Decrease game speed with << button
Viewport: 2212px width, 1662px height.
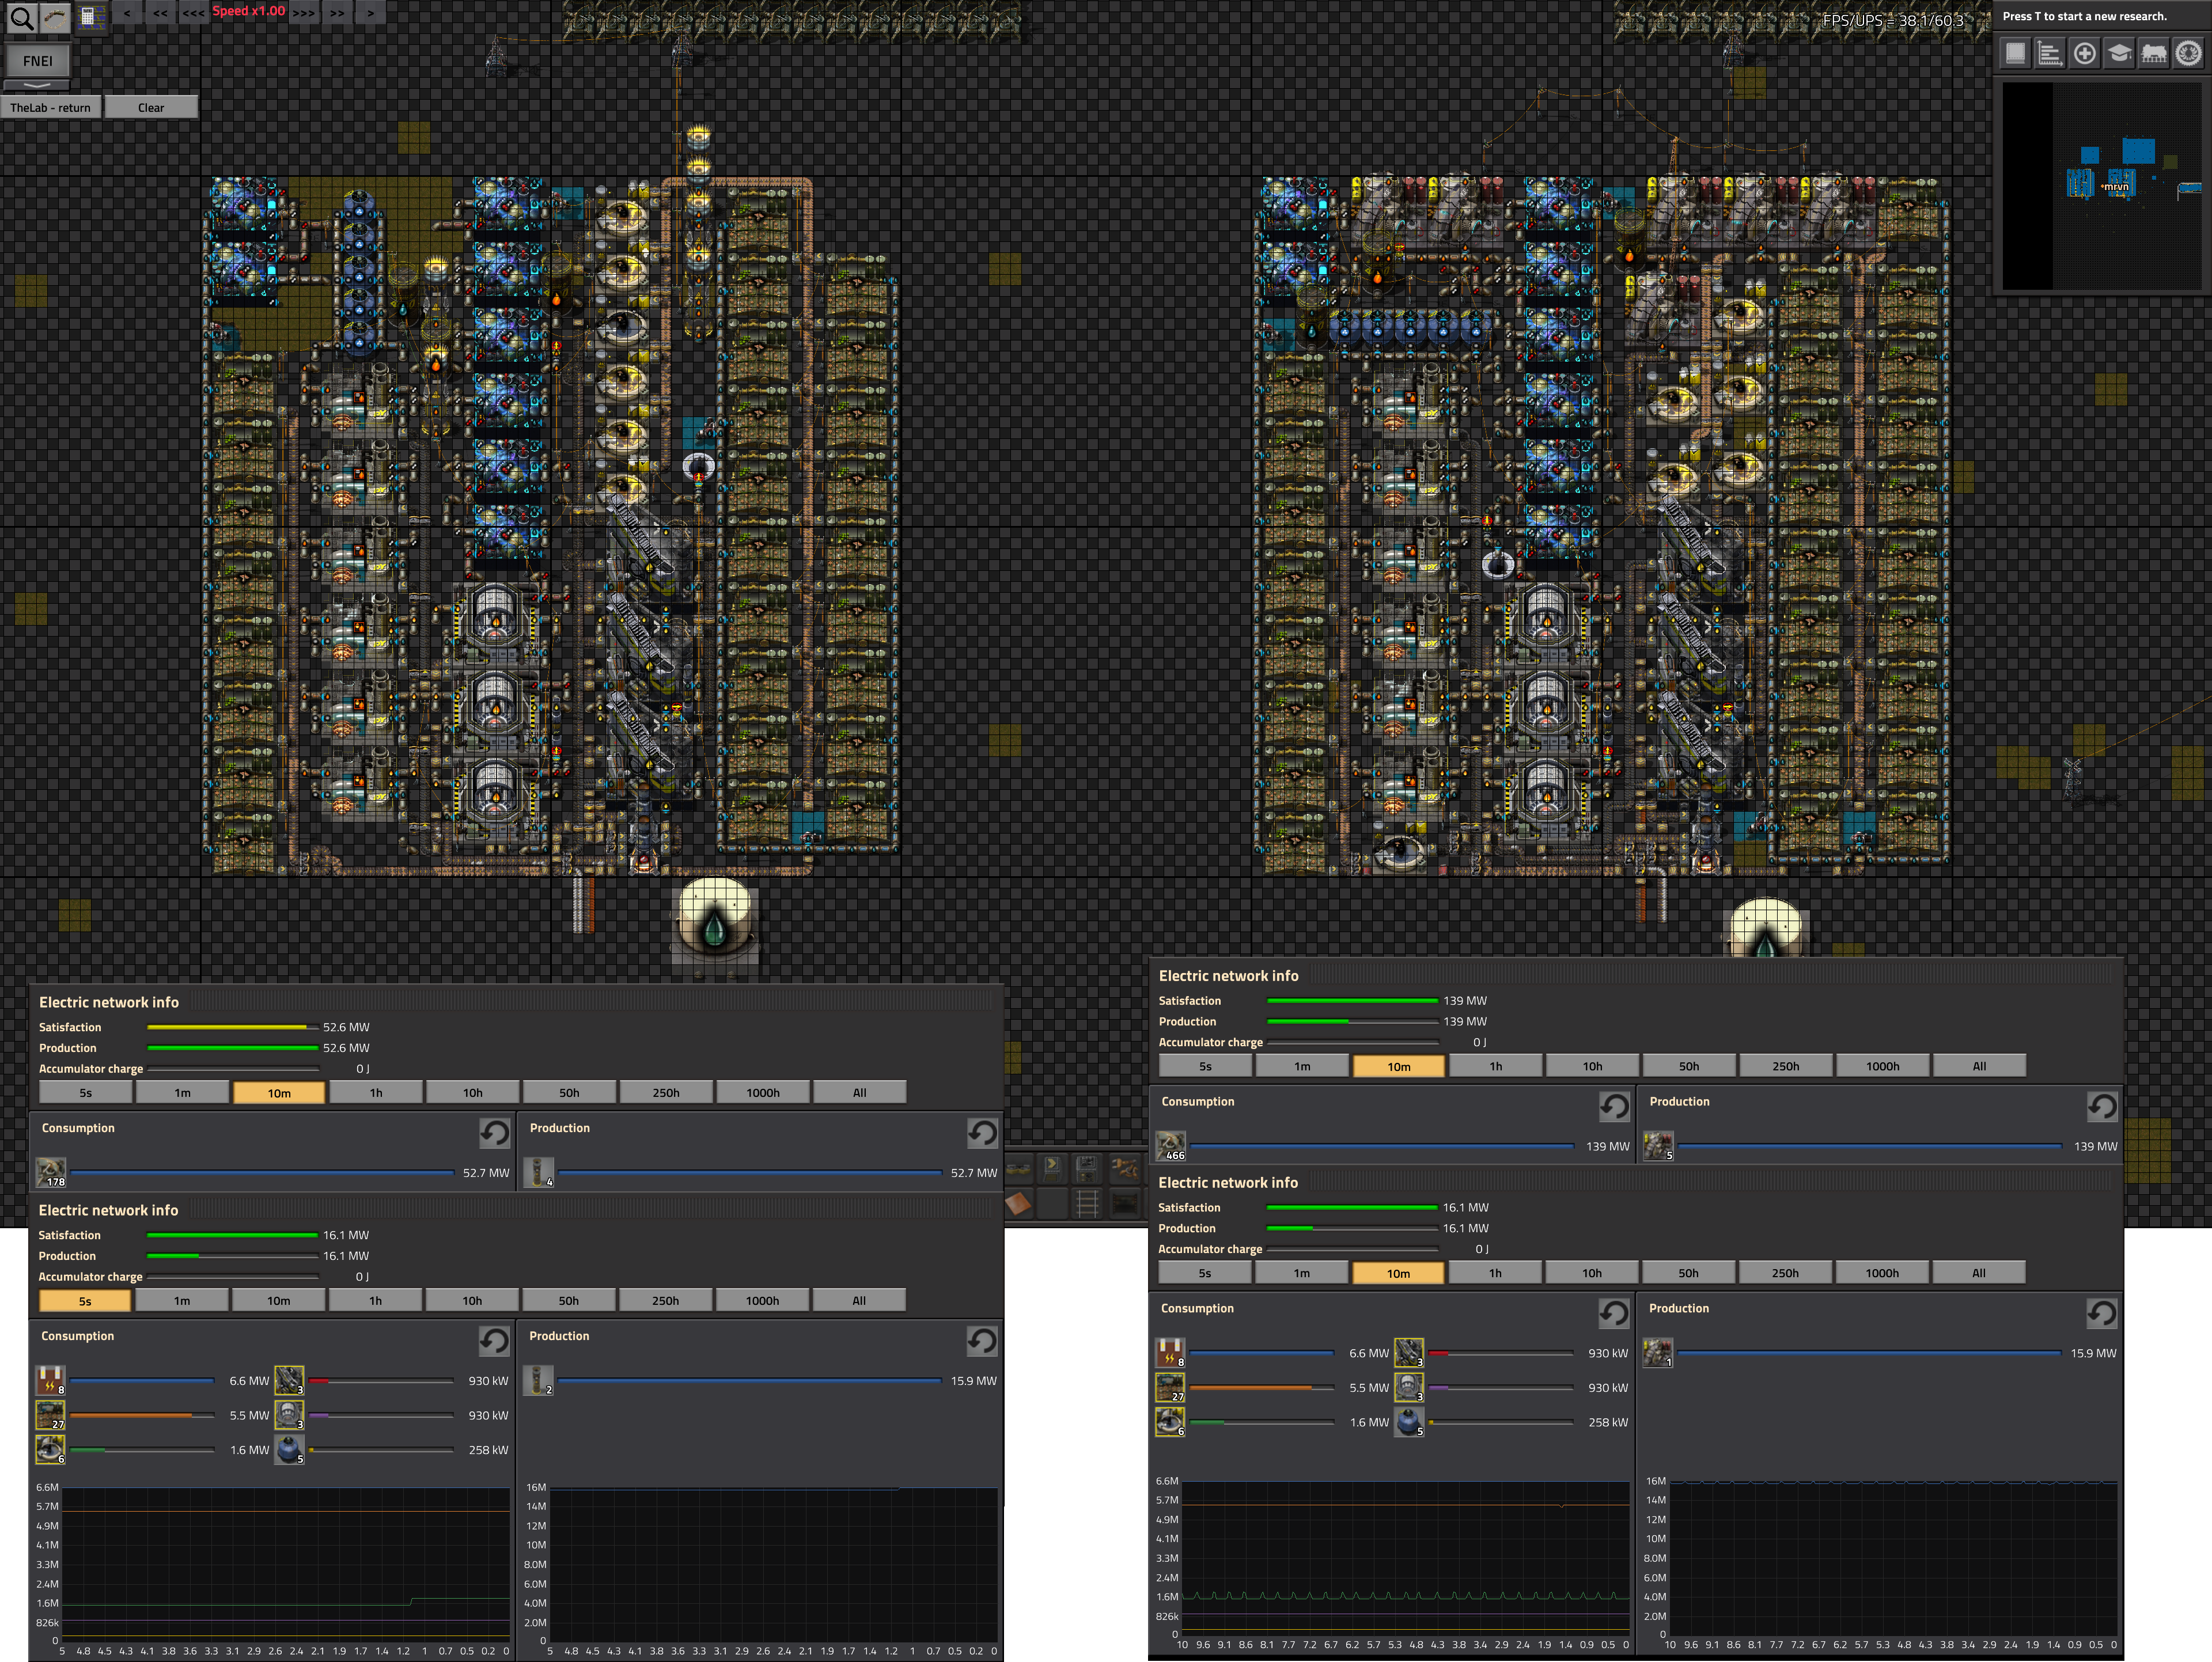point(161,12)
